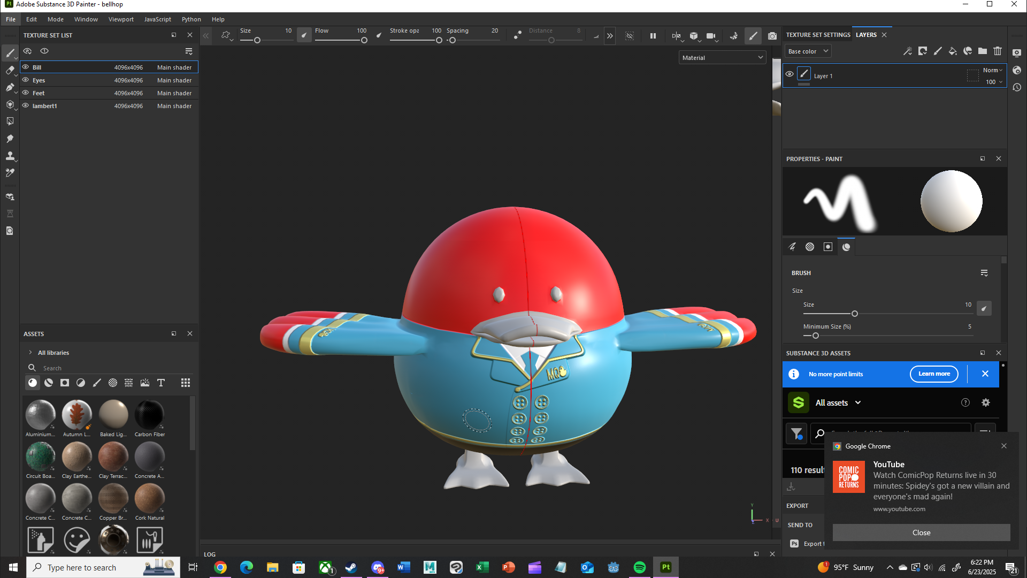Image resolution: width=1027 pixels, height=578 pixels.
Task: Select the Material picker tool
Action: click(x=10, y=173)
